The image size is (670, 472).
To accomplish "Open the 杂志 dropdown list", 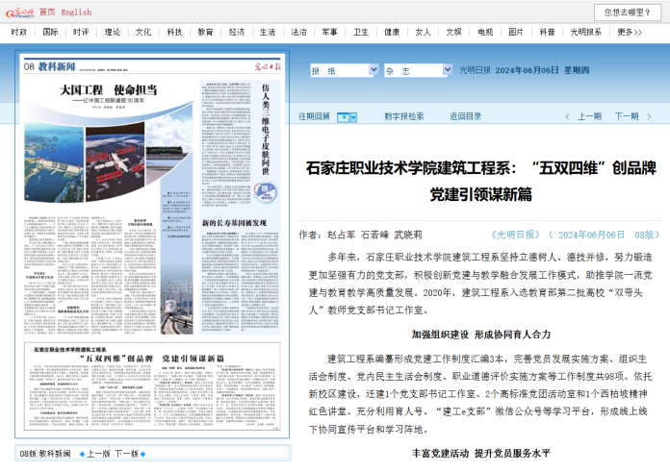I will click(418, 70).
